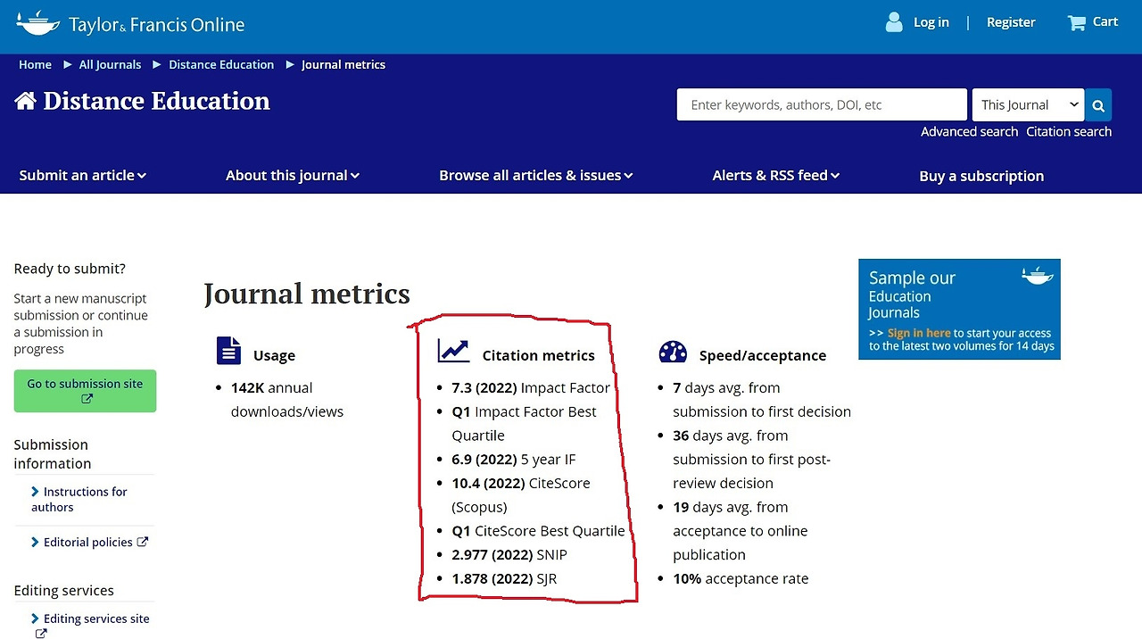The width and height of the screenshot is (1142, 639).
Task: Click Sign in here in the banner
Action: 918,333
